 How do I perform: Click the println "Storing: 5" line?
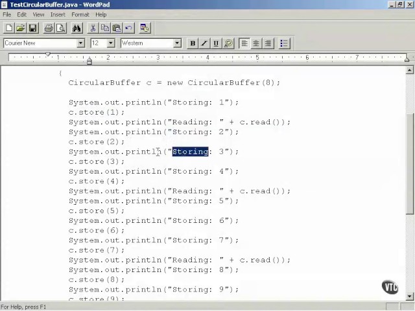pos(154,201)
